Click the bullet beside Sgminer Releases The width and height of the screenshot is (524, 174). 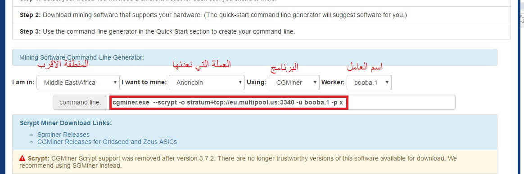(x=32, y=135)
